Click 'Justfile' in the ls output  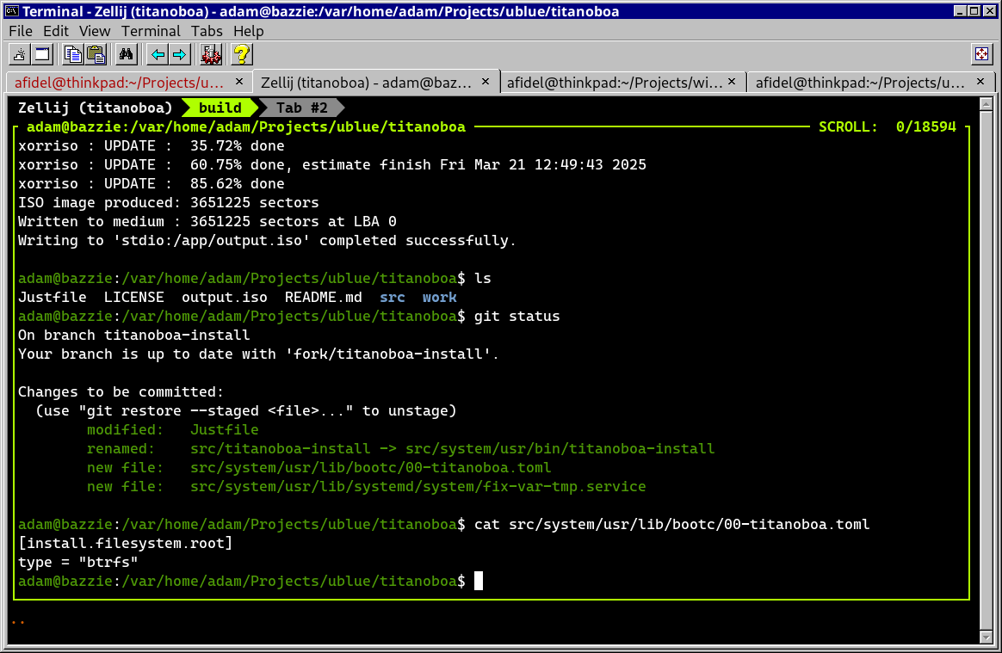pyautogui.click(x=53, y=297)
